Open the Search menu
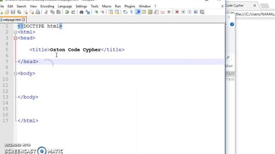The image size is (275, 154). click(x=21, y=6)
